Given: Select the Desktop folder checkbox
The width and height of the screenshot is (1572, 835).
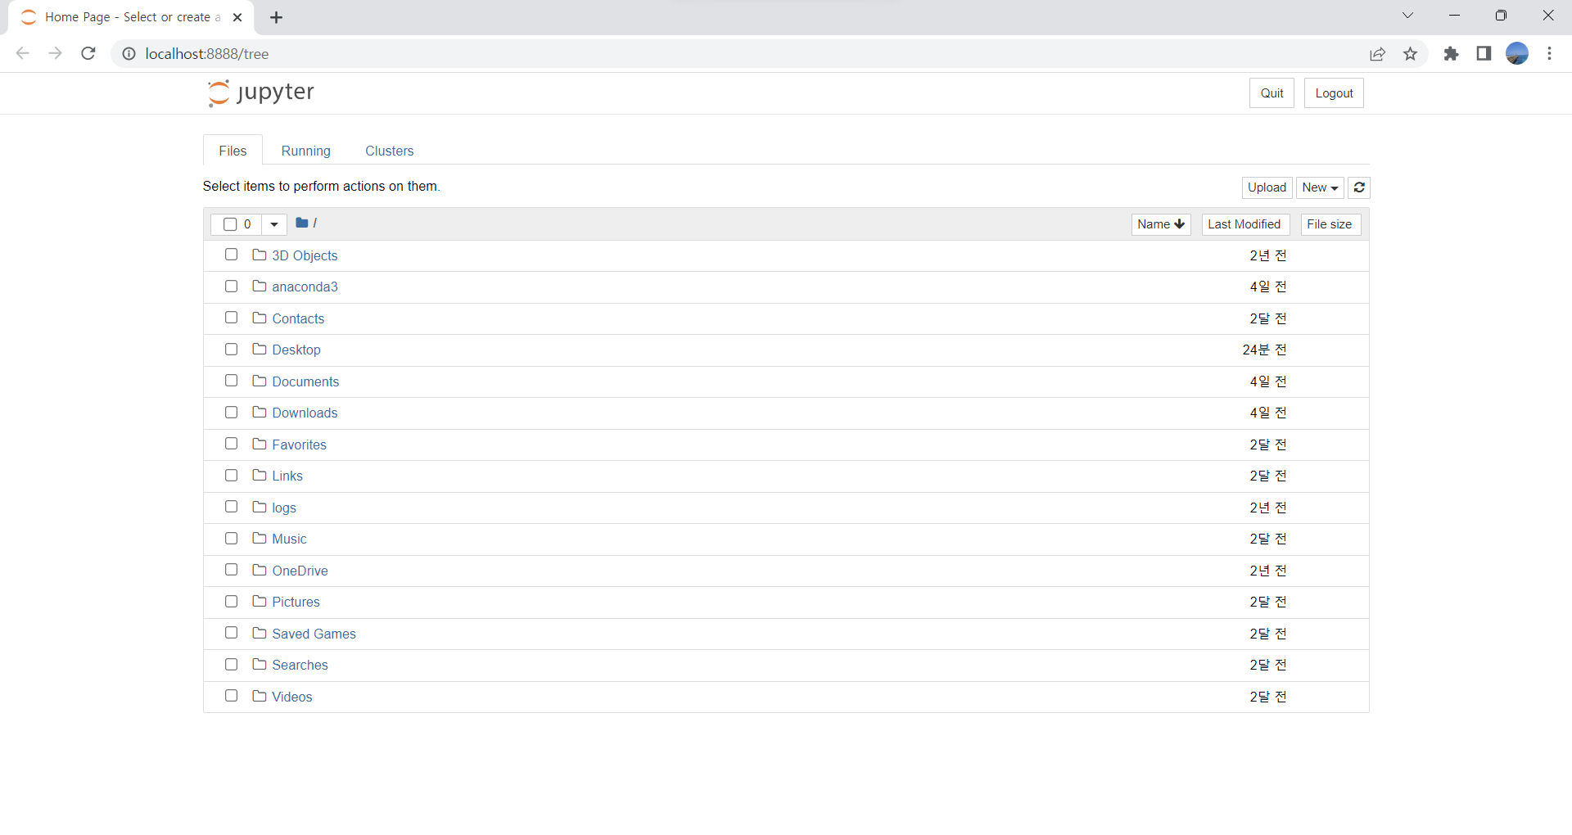Looking at the screenshot, I should 231,350.
